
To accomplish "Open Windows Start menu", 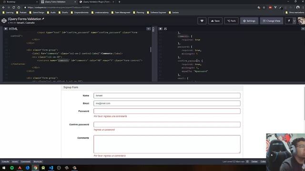I will pos(4,168).
